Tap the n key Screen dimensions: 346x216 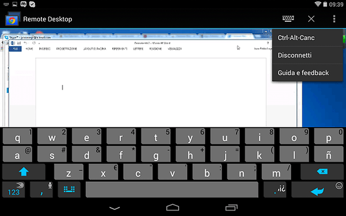tap(242, 172)
